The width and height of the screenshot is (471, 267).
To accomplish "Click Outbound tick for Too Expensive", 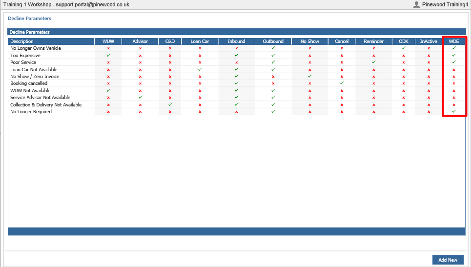I will [x=273, y=55].
